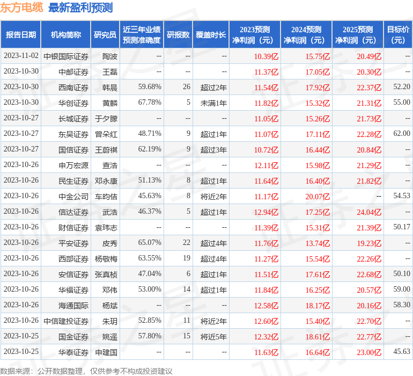Select the 中信建投证券 institution cell
Viewport: 413px width, 376px height.
[x=66, y=321]
